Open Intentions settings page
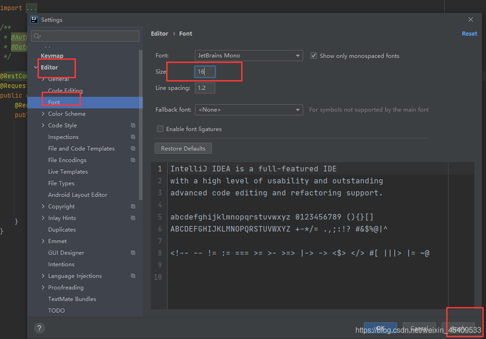The width and height of the screenshot is (486, 339). tap(61, 264)
